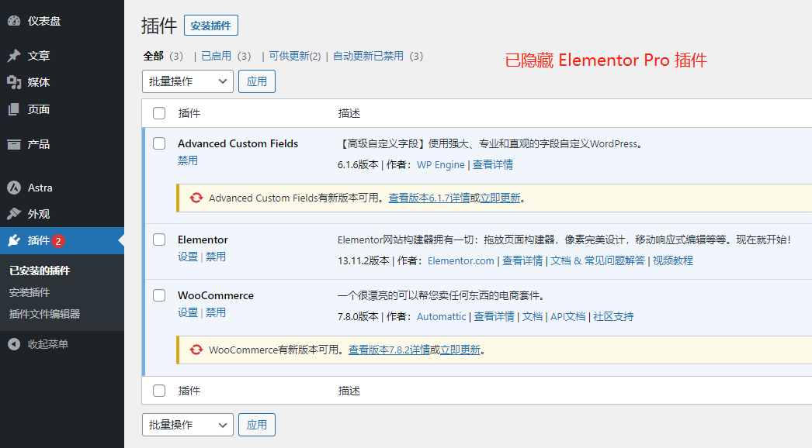Open WooCommerce 社区支持 link
The height and width of the screenshot is (448, 812).
(x=613, y=316)
